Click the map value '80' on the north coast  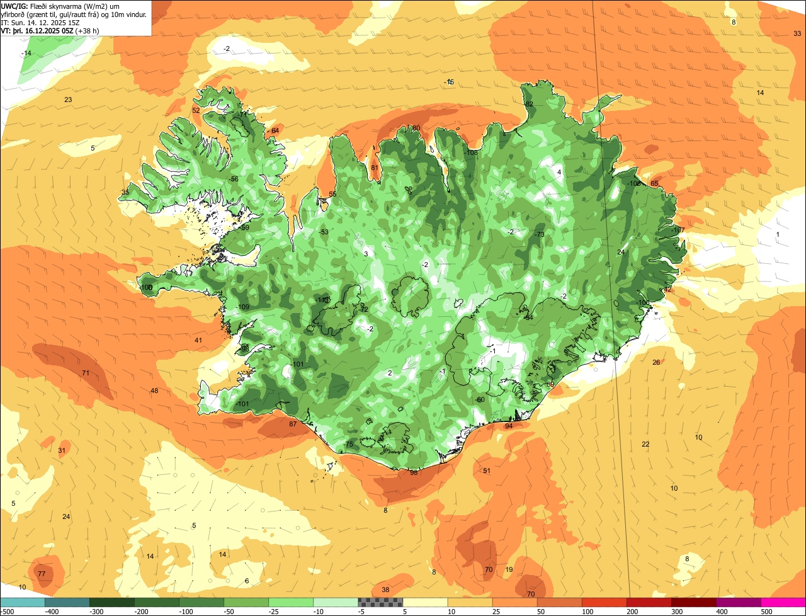(x=416, y=128)
